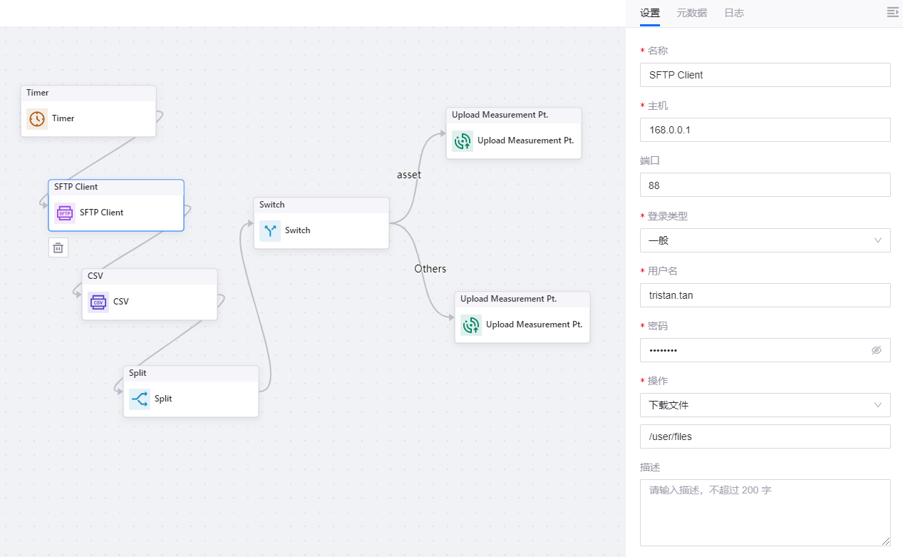903x557 pixels.
Task: Click the 名称 field containing SFTP Client
Action: (x=765, y=75)
